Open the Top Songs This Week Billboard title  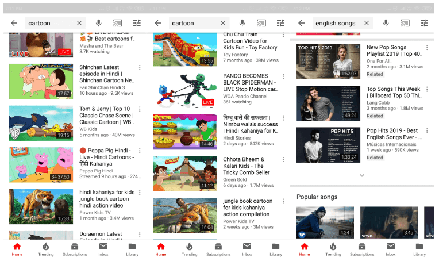coord(394,92)
